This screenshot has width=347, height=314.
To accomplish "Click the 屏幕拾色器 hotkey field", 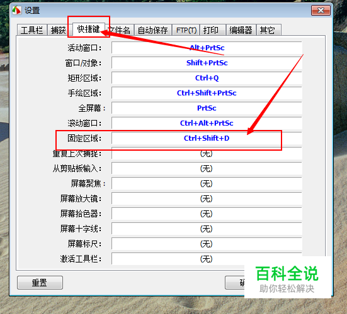I will [x=207, y=214].
